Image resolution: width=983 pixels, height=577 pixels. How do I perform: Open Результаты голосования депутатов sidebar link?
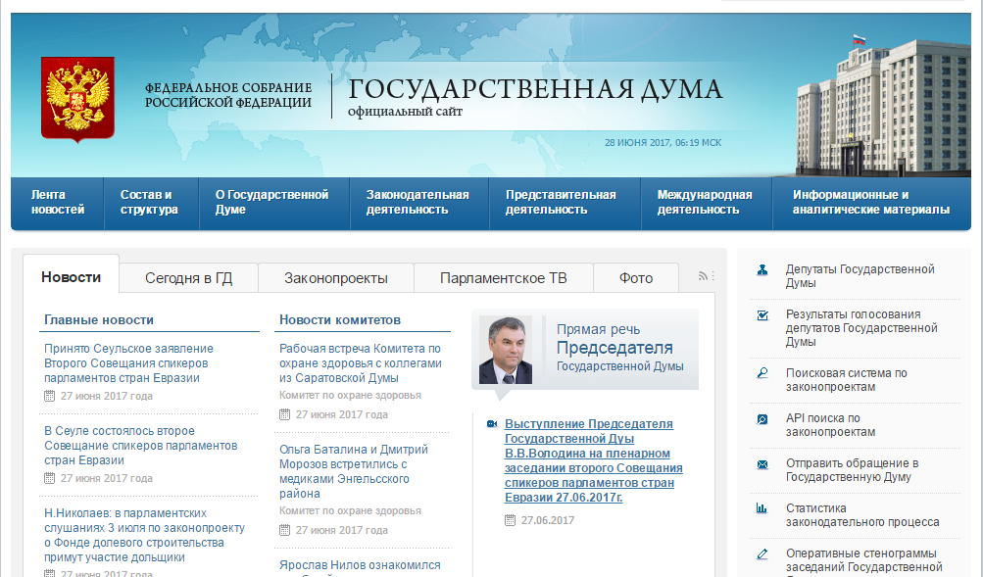862,328
